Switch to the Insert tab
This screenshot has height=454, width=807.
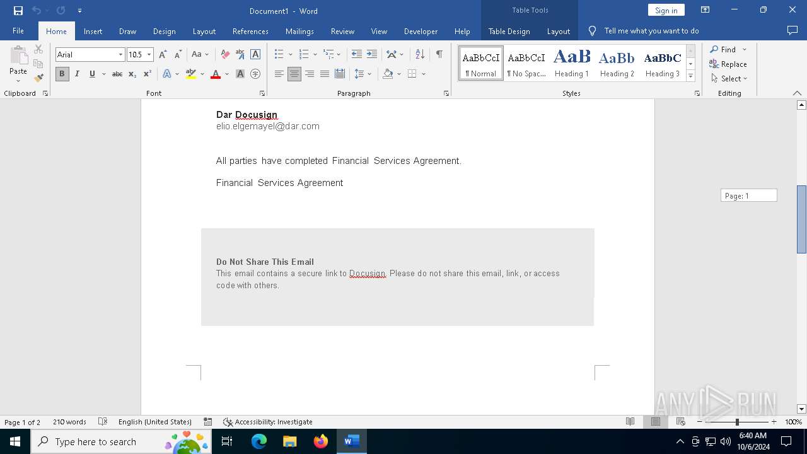[93, 31]
